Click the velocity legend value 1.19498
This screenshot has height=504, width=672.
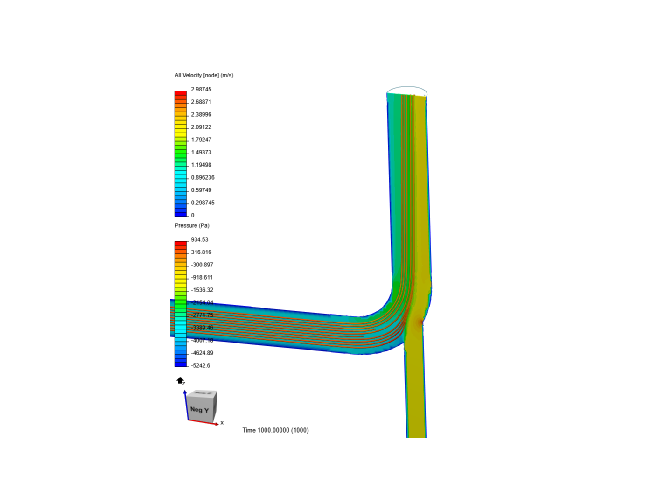click(x=201, y=165)
